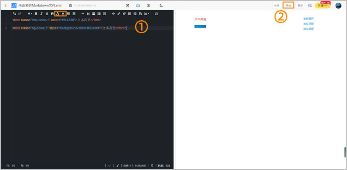This screenshot has width=347, height=170.
Task: Redo the last edit
Action: (20, 14)
